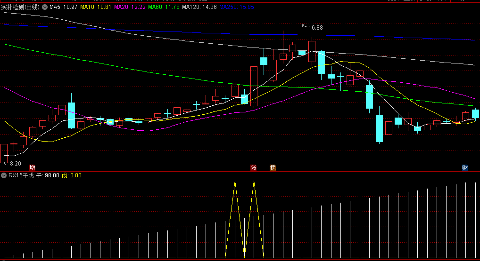Screen dimensions: 480x261
Task: Click the 戌: 0.00 indicator value
Action: (x=71, y=175)
